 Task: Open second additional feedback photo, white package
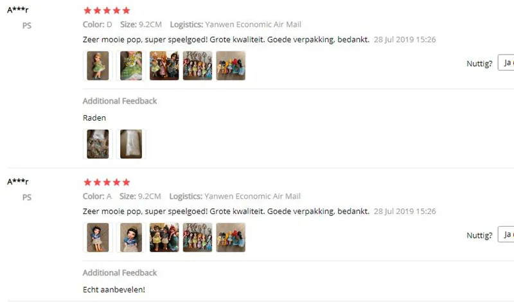[131, 144]
